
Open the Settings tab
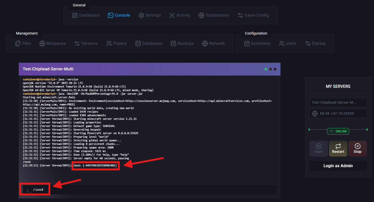pos(150,15)
